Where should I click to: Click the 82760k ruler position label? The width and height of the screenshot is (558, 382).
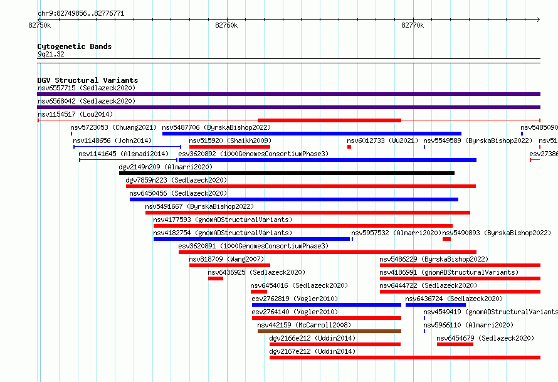pyautogui.click(x=226, y=25)
